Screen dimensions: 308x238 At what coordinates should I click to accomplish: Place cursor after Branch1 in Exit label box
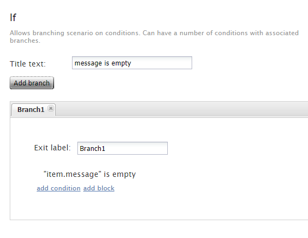pos(106,149)
